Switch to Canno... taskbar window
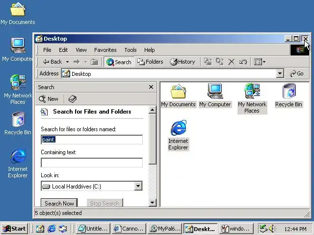Screen dimensions: 314x235 click(129, 229)
